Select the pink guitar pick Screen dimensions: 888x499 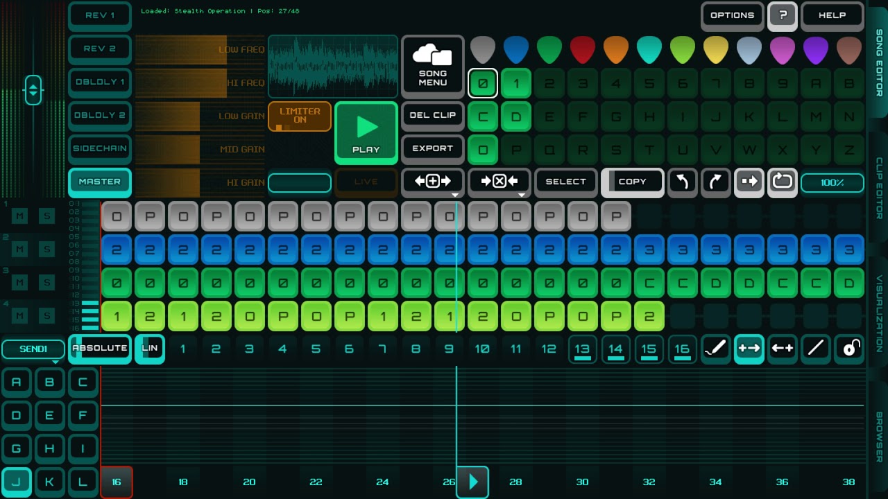point(783,50)
